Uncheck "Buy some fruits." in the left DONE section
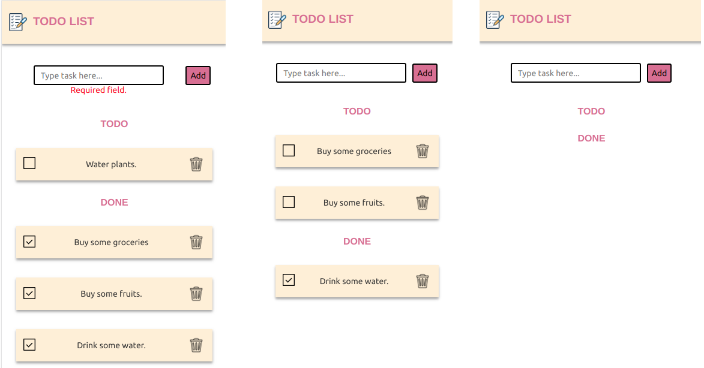The height and width of the screenshot is (368, 704). coord(29,293)
